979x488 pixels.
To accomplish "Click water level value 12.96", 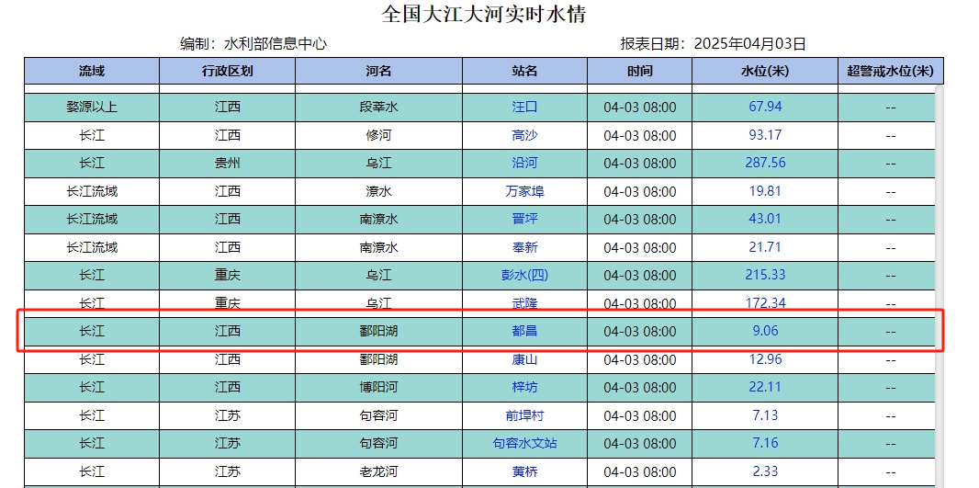I will click(x=765, y=358).
